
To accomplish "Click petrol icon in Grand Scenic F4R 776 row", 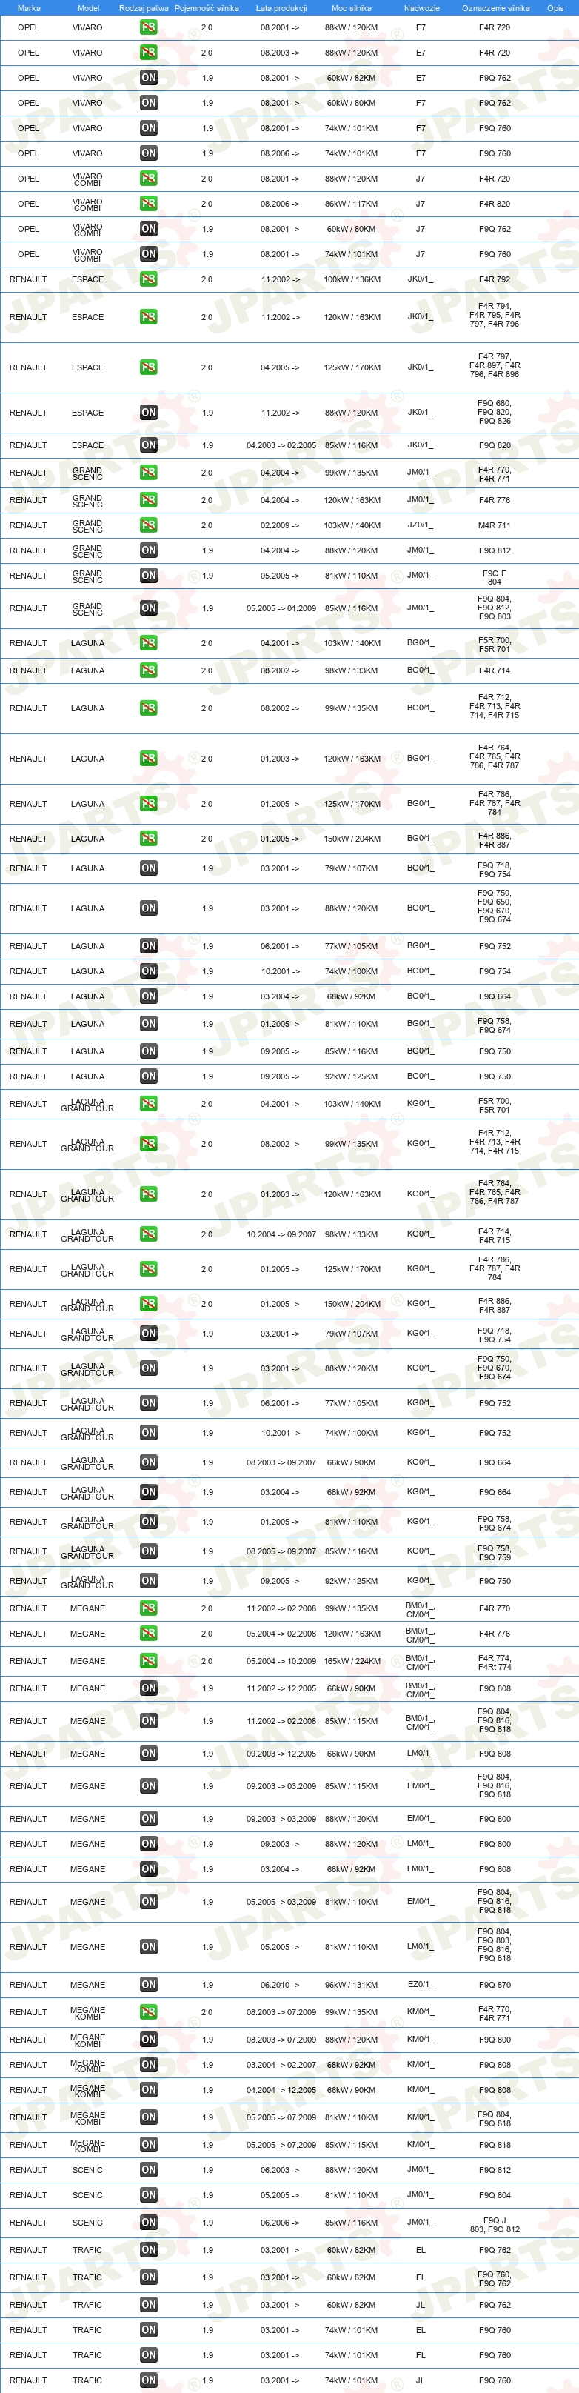I will 149,500.
